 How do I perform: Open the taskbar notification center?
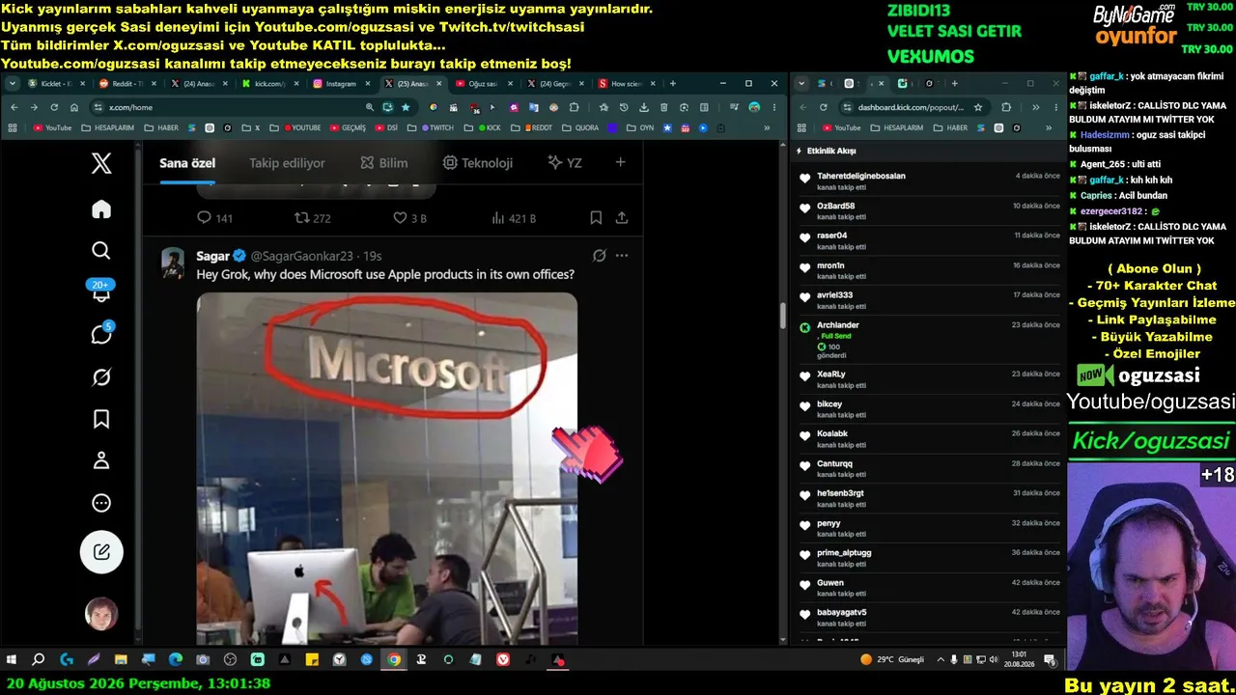(x=1049, y=660)
